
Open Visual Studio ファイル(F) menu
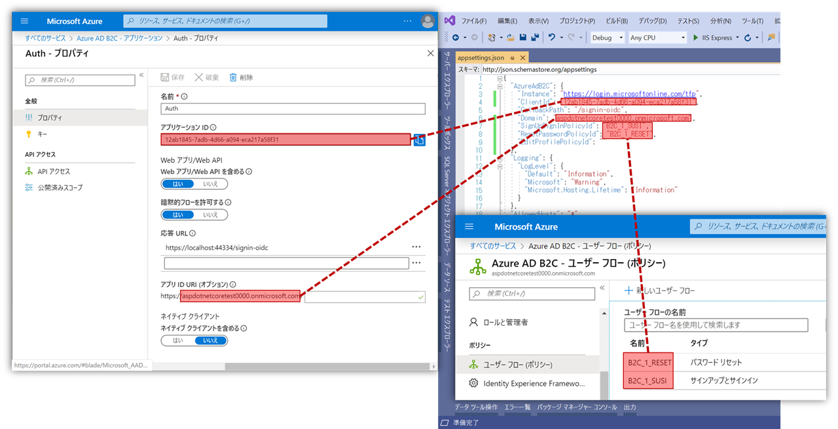(x=474, y=21)
